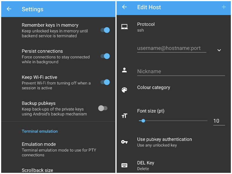The image size is (232, 174).
Task: Click the Font size slider handle
Action: click(143, 121)
